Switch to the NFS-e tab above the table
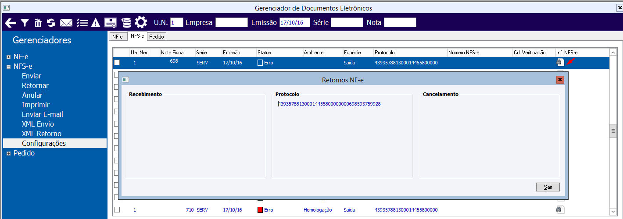Screen dimensions: 623x219 (x=137, y=36)
